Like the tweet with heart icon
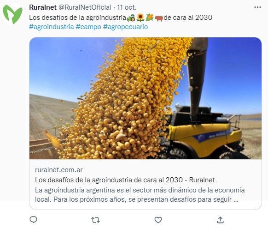This screenshot has width=268, height=228. pos(158,220)
